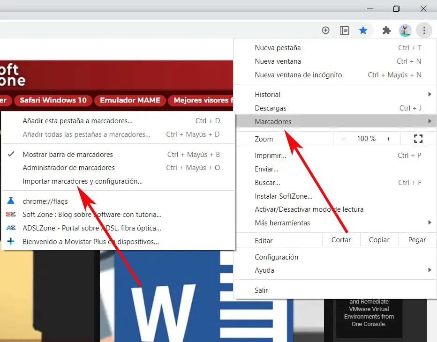The height and width of the screenshot is (342, 437).
Task: Expand the Ayuda submenu arrow
Action: 429,270
